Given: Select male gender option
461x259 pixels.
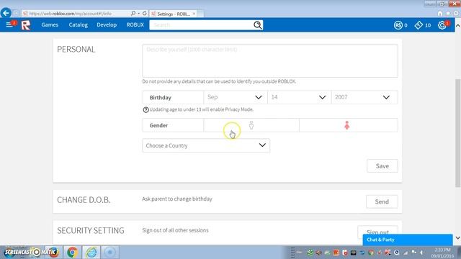Looking at the screenshot, I should tap(251, 125).
